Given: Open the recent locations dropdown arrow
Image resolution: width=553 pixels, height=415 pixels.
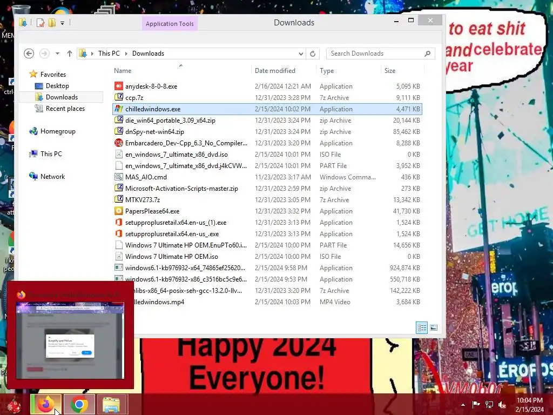Looking at the screenshot, I should point(57,53).
